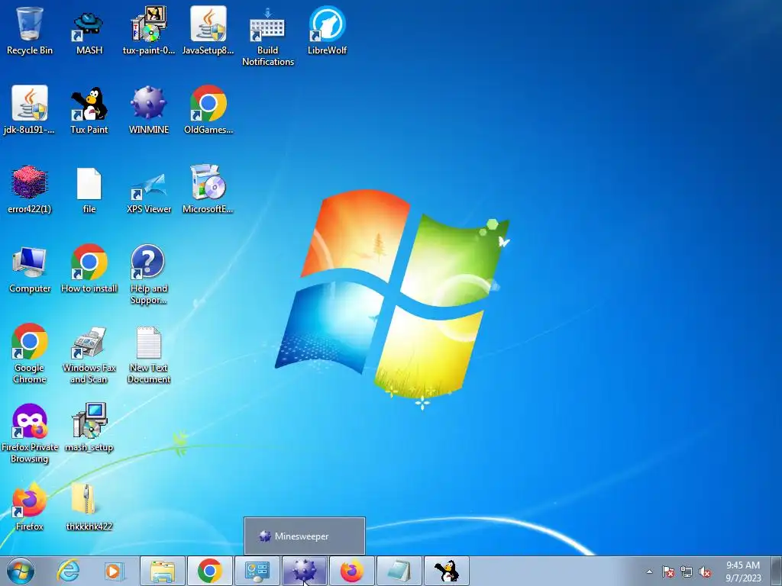Launch the Firefox desktop shortcut
Image resolution: width=782 pixels, height=586 pixels.
coord(30,507)
